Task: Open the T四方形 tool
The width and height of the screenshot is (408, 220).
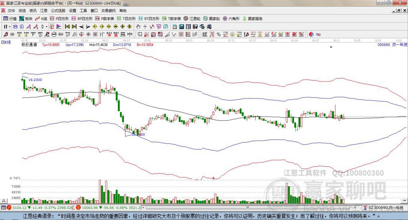Action: click(126, 19)
